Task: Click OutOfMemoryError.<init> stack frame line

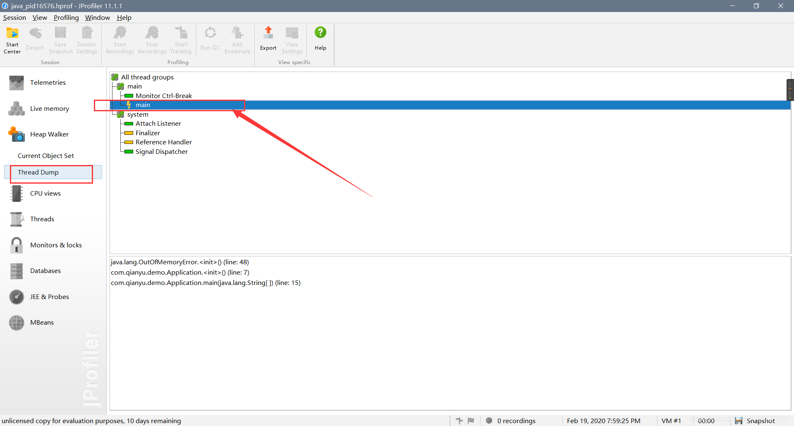Action: (x=180, y=262)
